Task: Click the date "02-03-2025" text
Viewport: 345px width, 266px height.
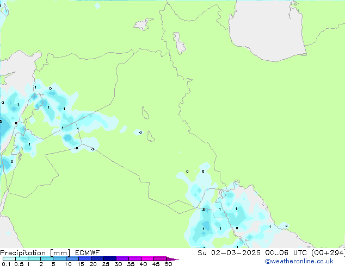Action: click(236, 253)
